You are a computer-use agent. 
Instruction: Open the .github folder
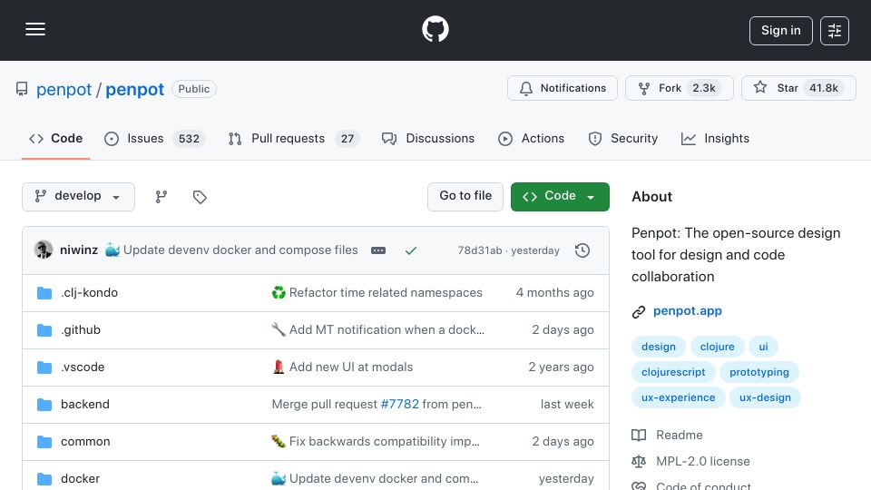81,330
